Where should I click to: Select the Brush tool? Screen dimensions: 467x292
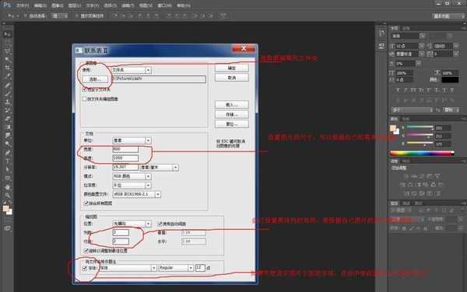7,94
